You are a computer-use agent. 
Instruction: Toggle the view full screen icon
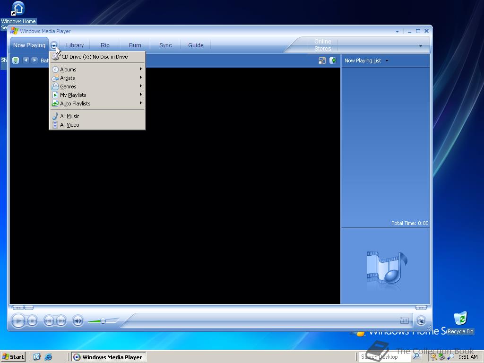click(x=405, y=321)
